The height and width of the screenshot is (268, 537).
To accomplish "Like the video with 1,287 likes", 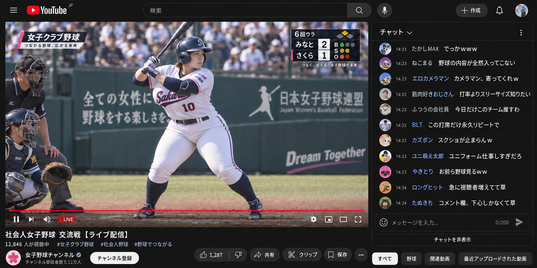I will click(212, 255).
